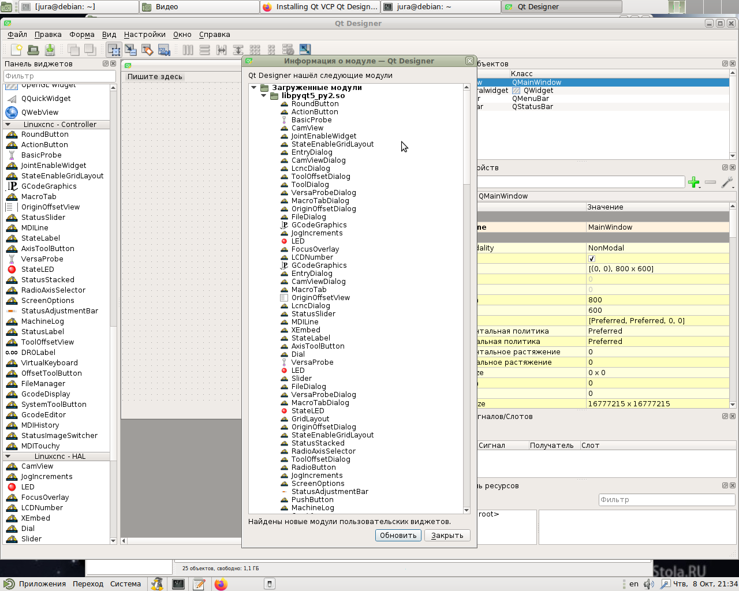Open the Правка menu
The image size is (739, 591).
coord(48,35)
